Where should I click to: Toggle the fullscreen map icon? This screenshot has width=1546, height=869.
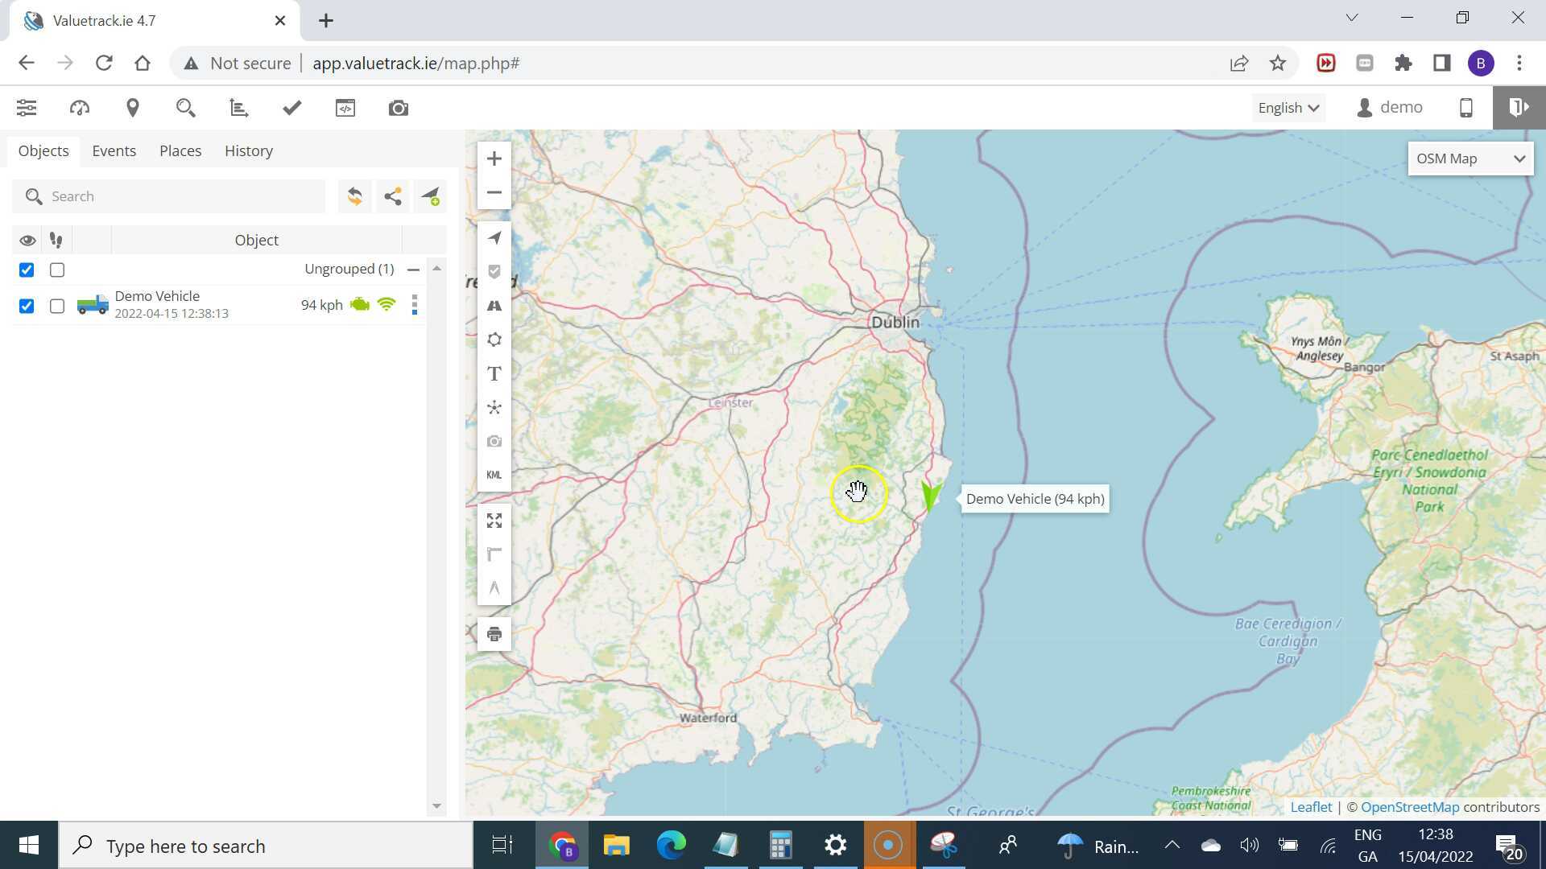pyautogui.click(x=494, y=521)
